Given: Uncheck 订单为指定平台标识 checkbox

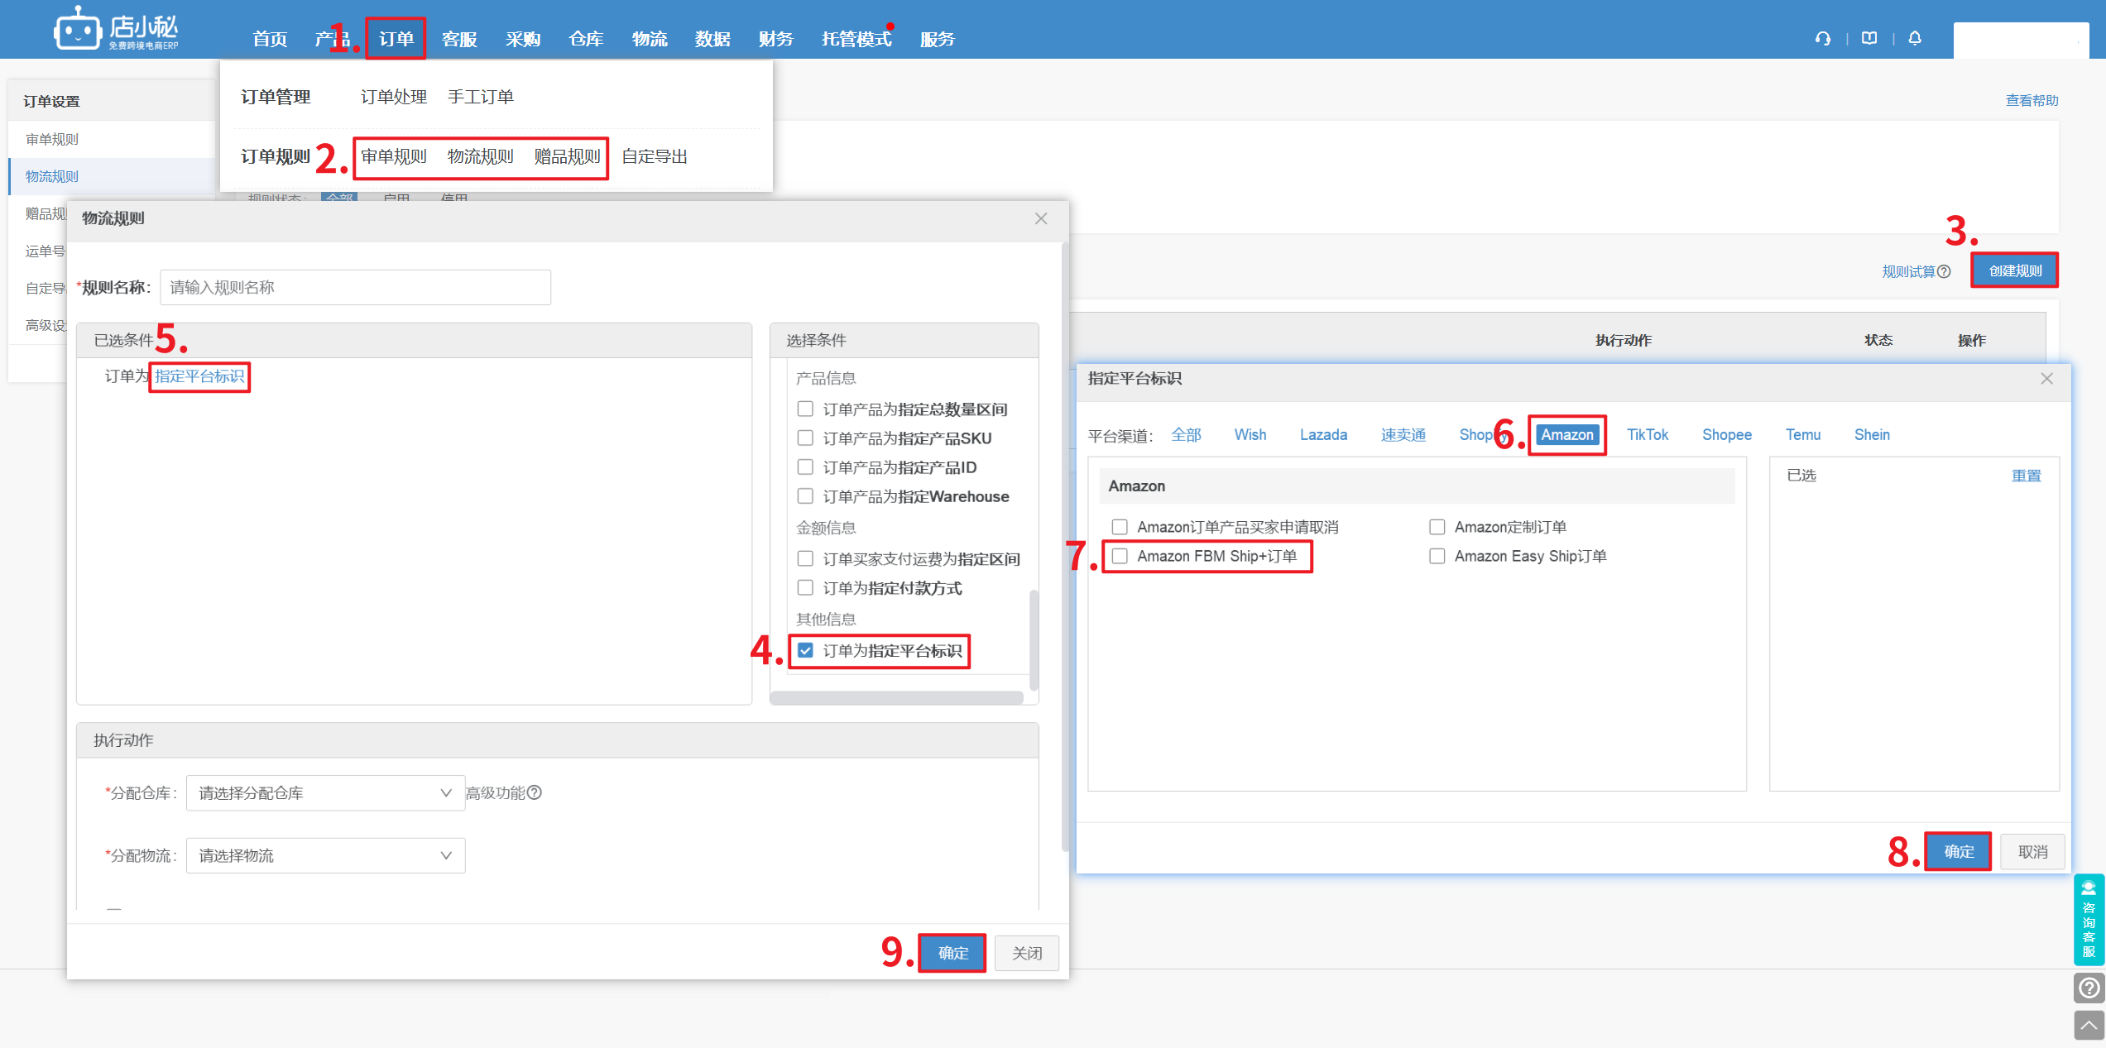Looking at the screenshot, I should 805,651.
